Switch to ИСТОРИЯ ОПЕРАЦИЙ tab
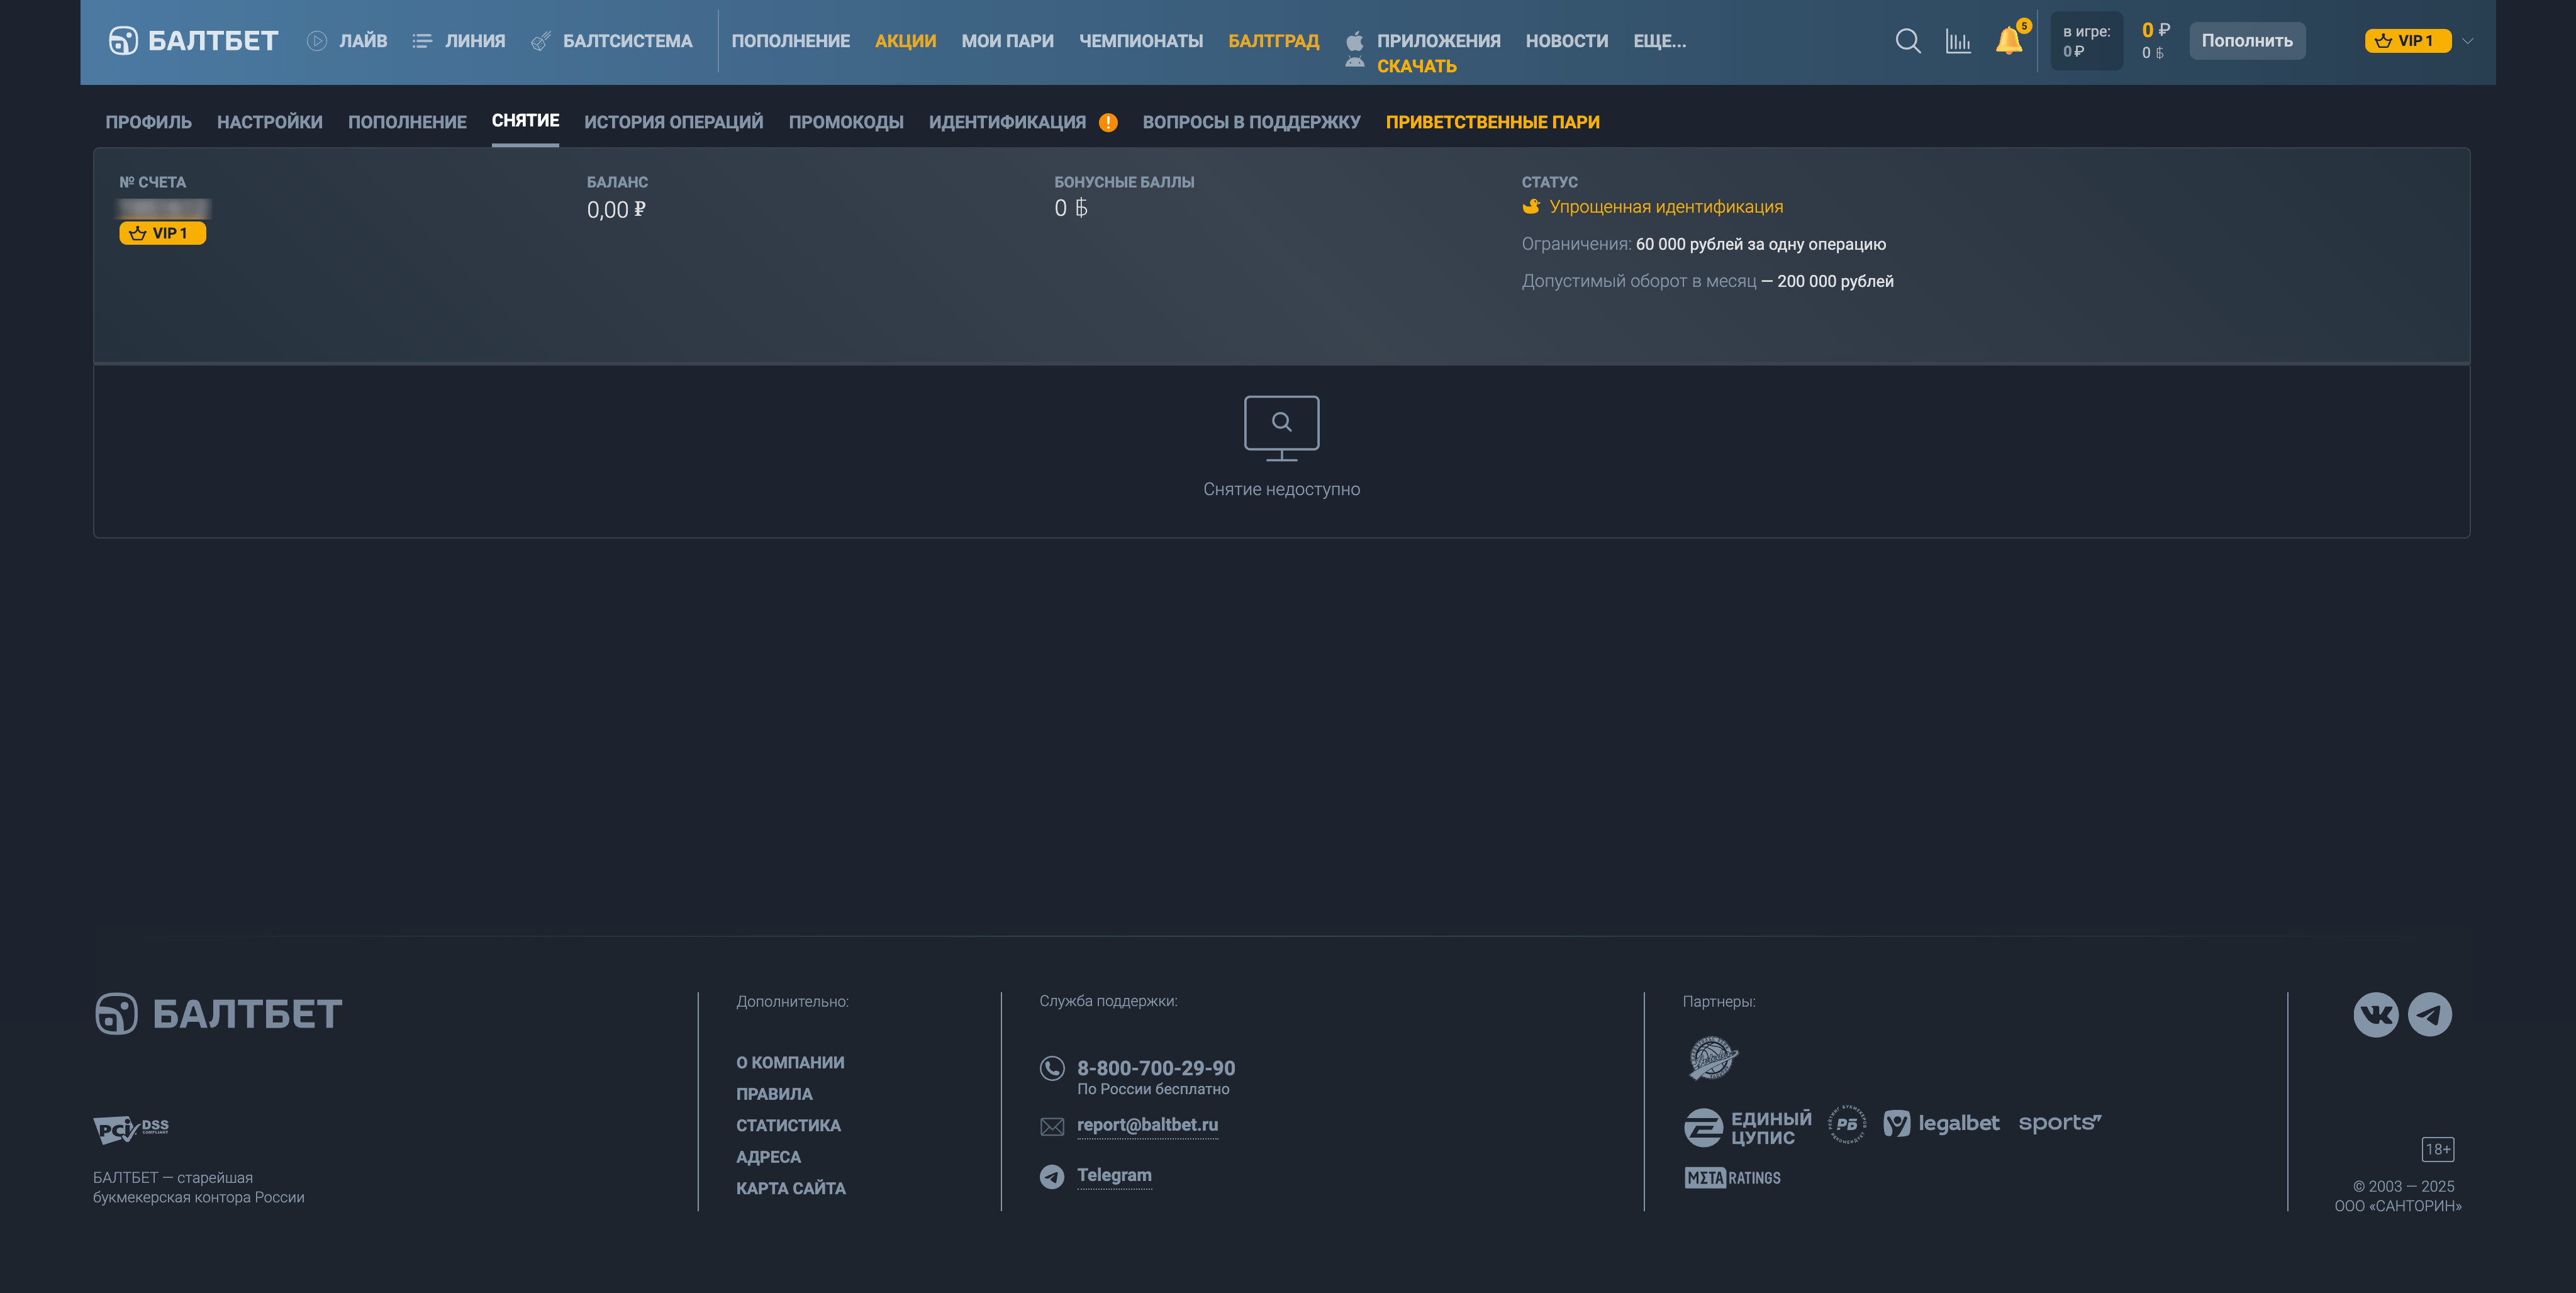Image resolution: width=2576 pixels, height=1293 pixels. [x=673, y=122]
